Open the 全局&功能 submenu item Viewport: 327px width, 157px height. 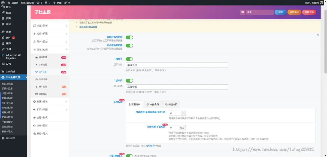pyautogui.click(x=7, y=84)
